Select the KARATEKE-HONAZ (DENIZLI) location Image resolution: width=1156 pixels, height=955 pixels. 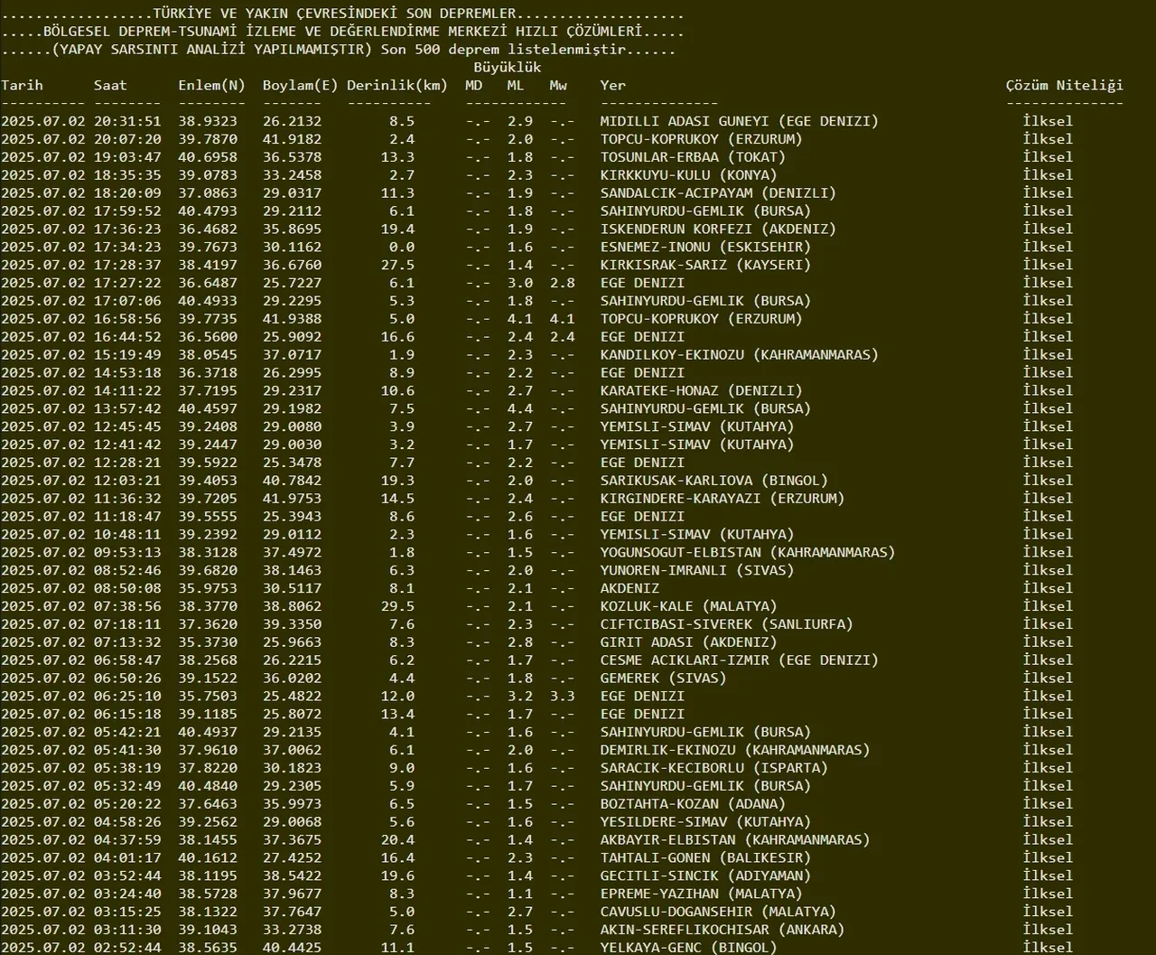tap(701, 390)
